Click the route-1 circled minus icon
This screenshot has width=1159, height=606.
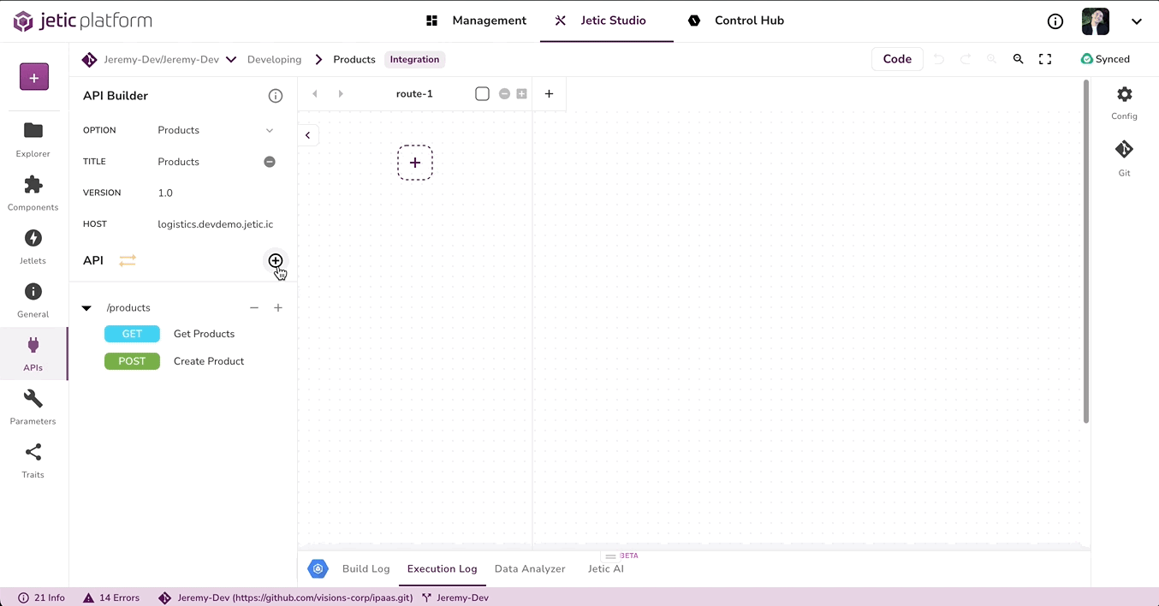[x=504, y=94]
